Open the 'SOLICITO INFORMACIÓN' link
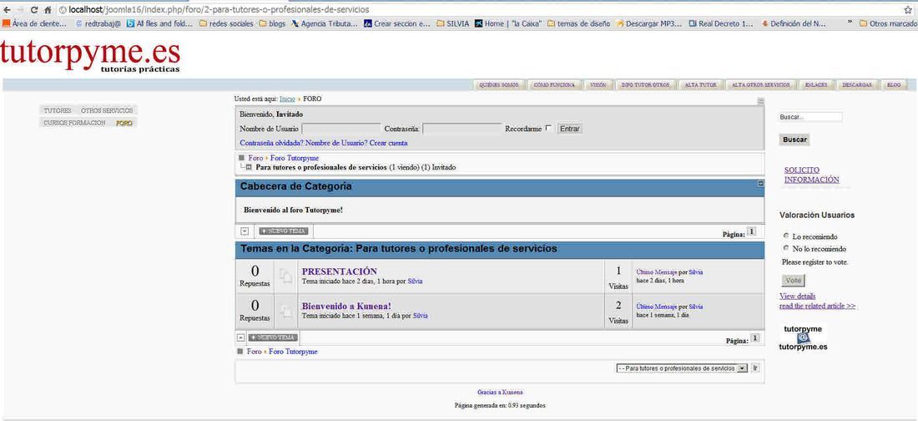The width and height of the screenshot is (918, 421). click(x=811, y=175)
